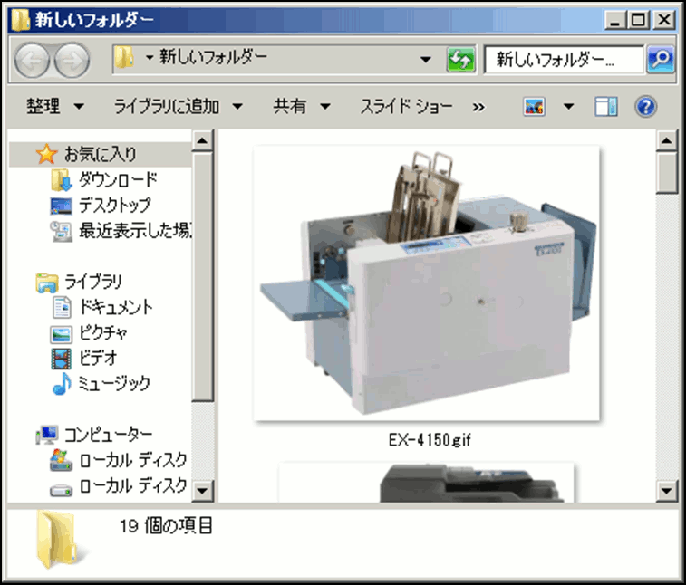Open the 共有 menu
686x585 pixels.
302,107
